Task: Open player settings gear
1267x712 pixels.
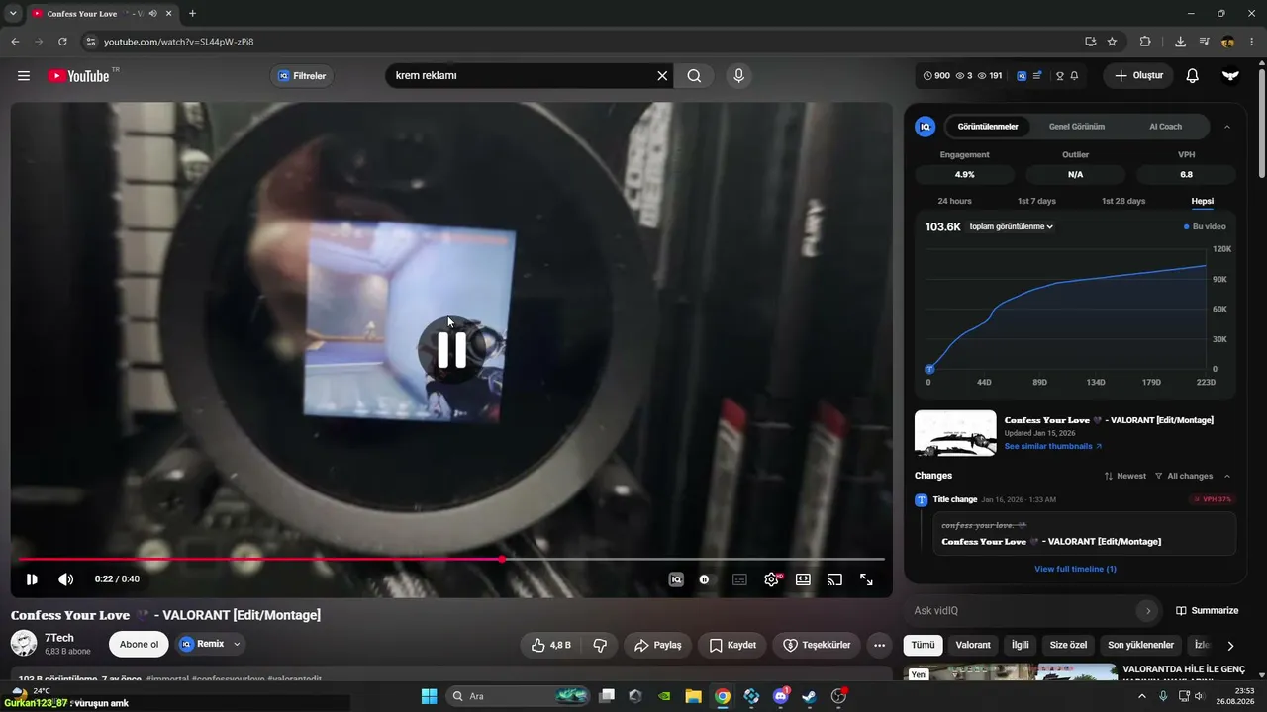Action: coord(772,579)
